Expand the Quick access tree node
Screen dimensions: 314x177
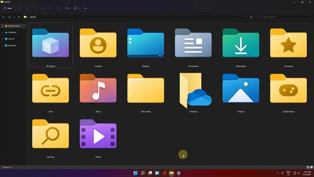point(2,26)
